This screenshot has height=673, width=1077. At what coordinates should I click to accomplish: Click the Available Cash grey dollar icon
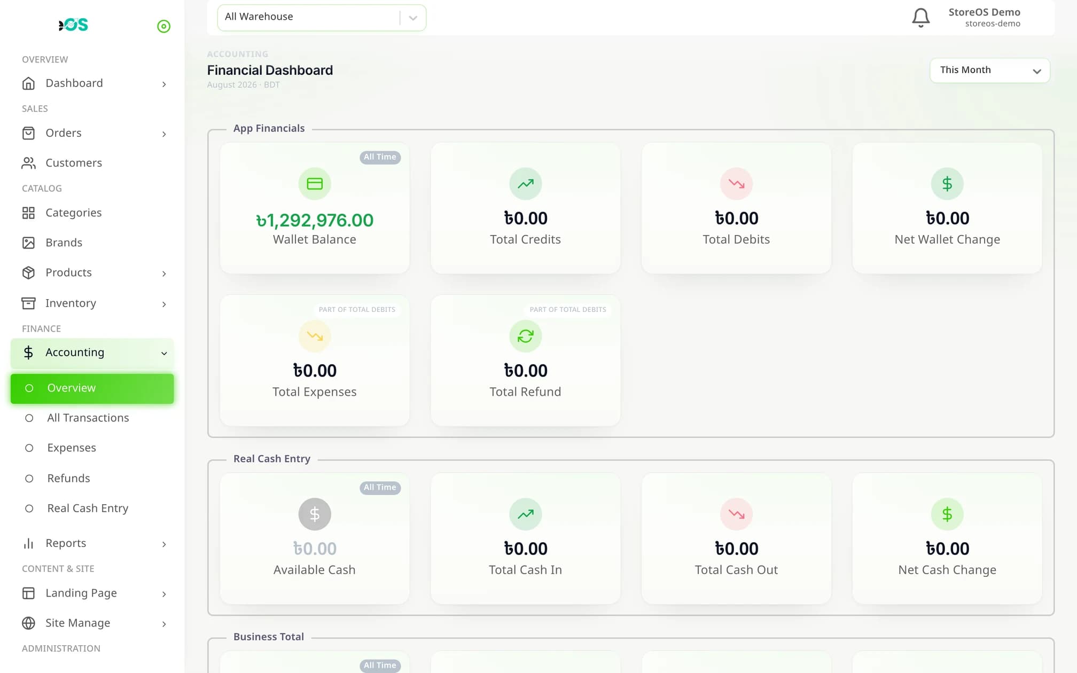(x=315, y=514)
